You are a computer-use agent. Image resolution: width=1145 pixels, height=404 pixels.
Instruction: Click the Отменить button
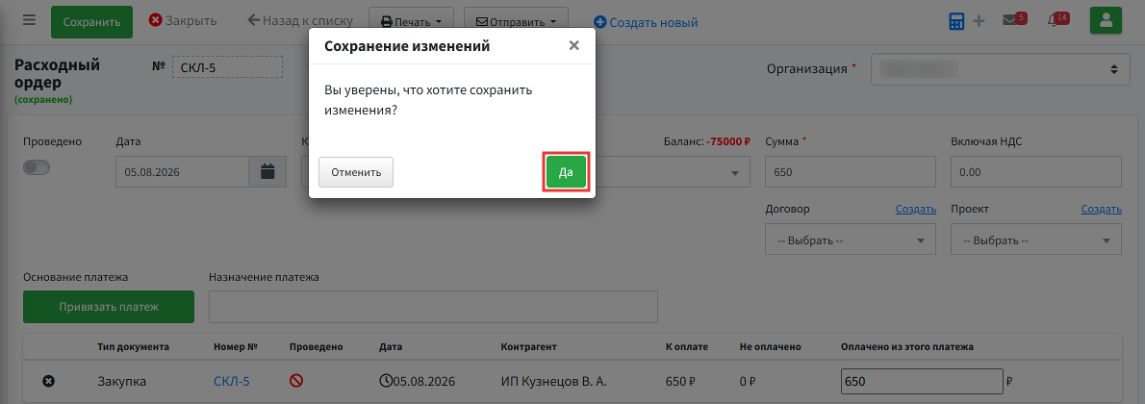coord(356,172)
